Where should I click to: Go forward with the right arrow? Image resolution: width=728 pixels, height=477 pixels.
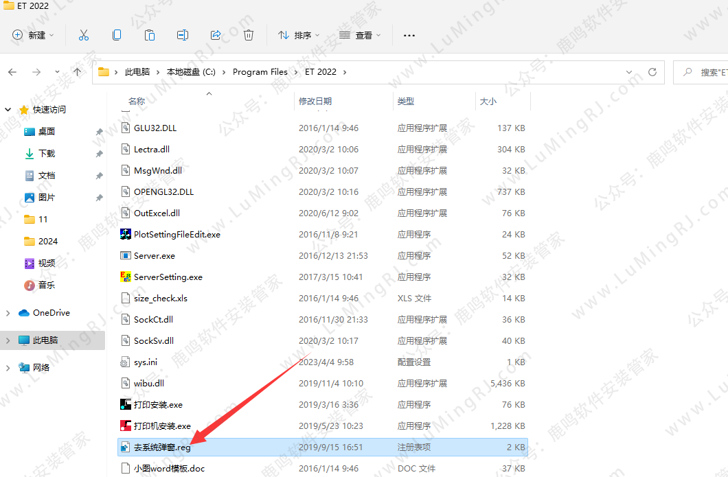tap(36, 72)
